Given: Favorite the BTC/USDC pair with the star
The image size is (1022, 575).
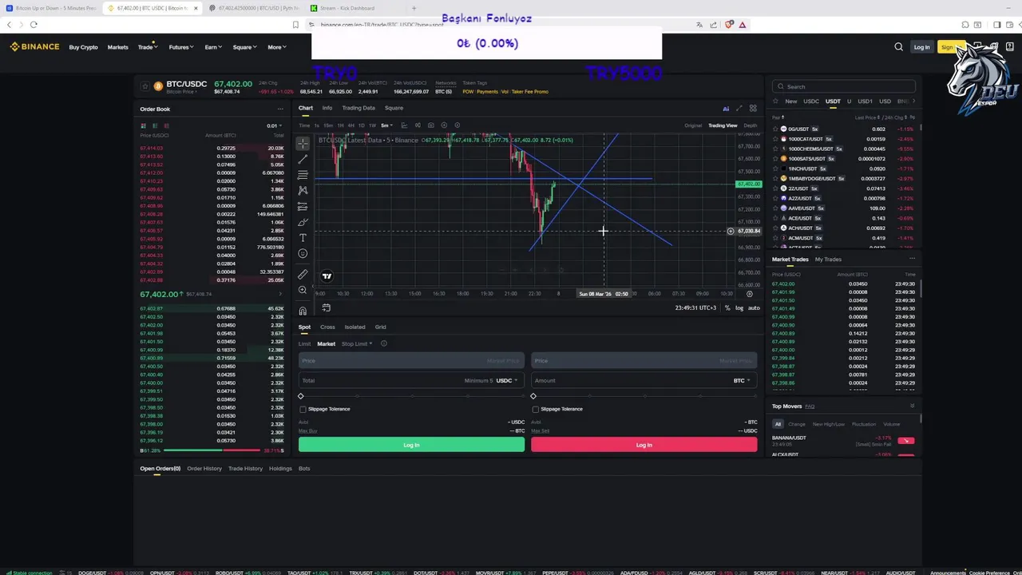Looking at the screenshot, I should coord(145,86).
